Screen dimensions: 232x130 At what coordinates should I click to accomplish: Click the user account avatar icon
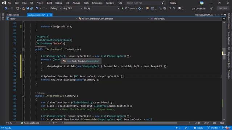point(202,3)
